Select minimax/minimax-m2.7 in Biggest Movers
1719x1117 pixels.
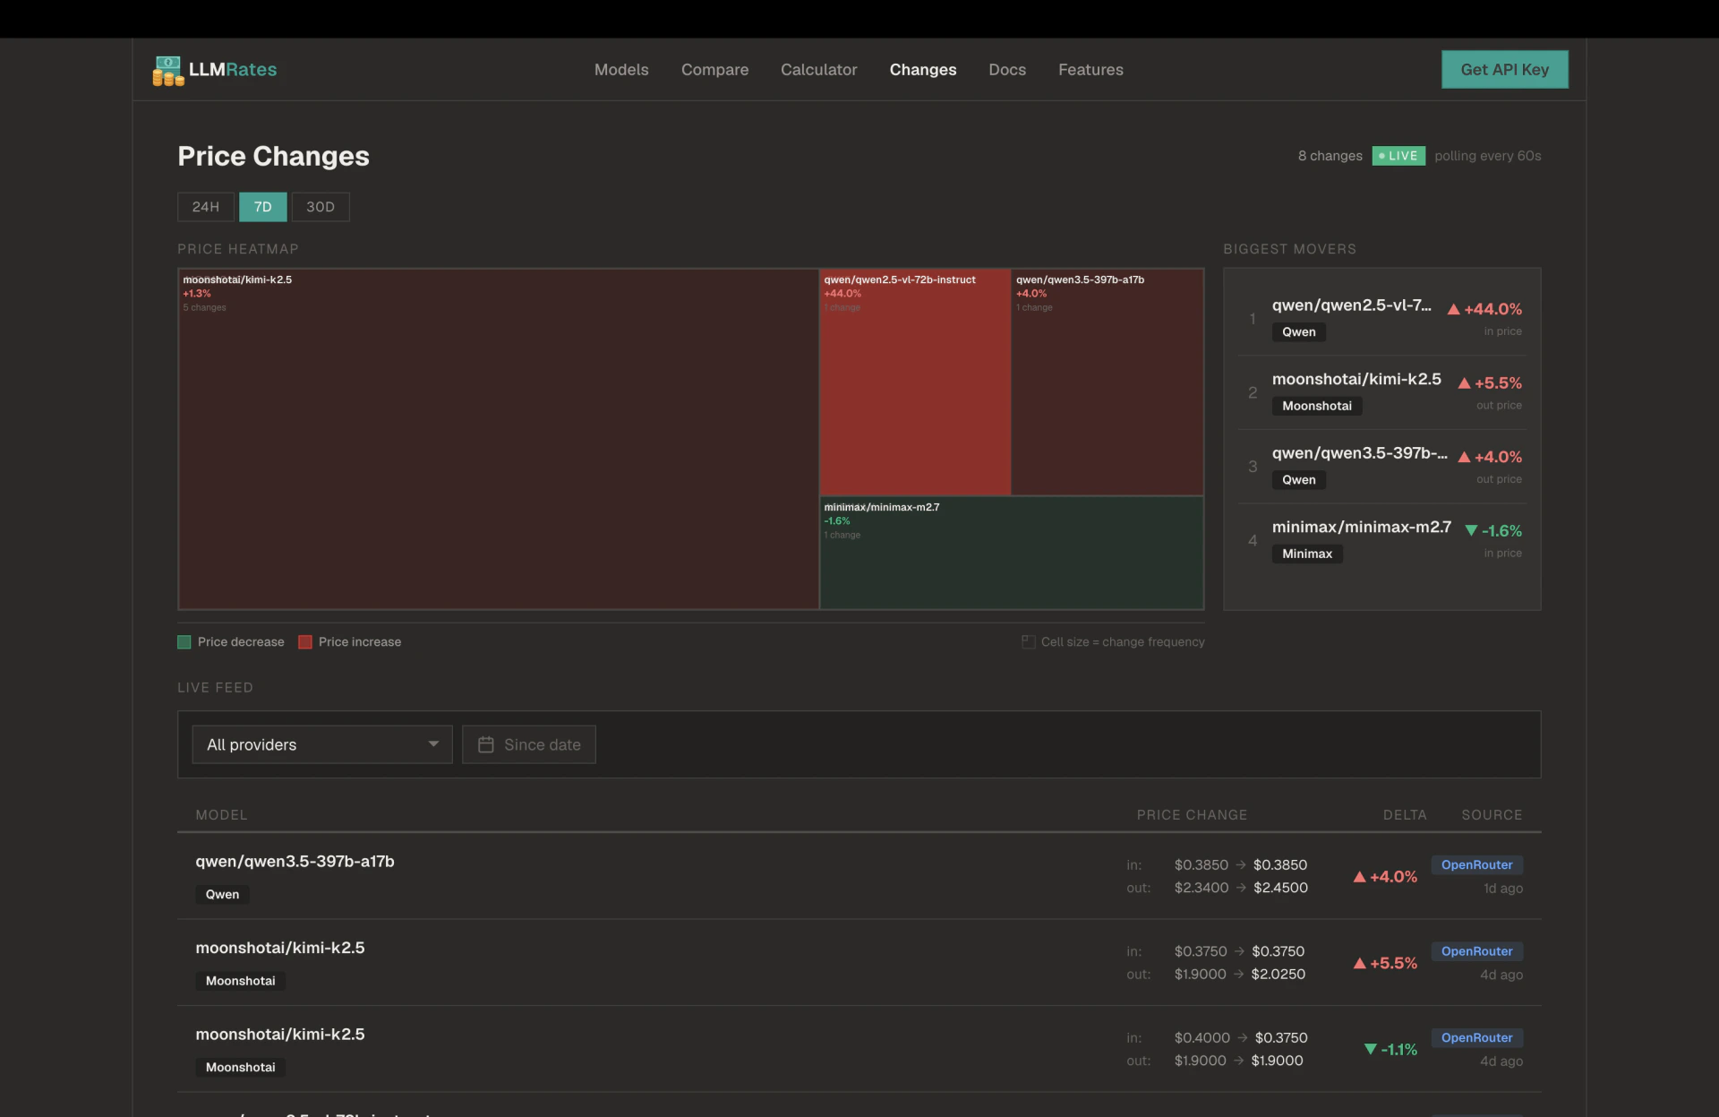tap(1382, 540)
